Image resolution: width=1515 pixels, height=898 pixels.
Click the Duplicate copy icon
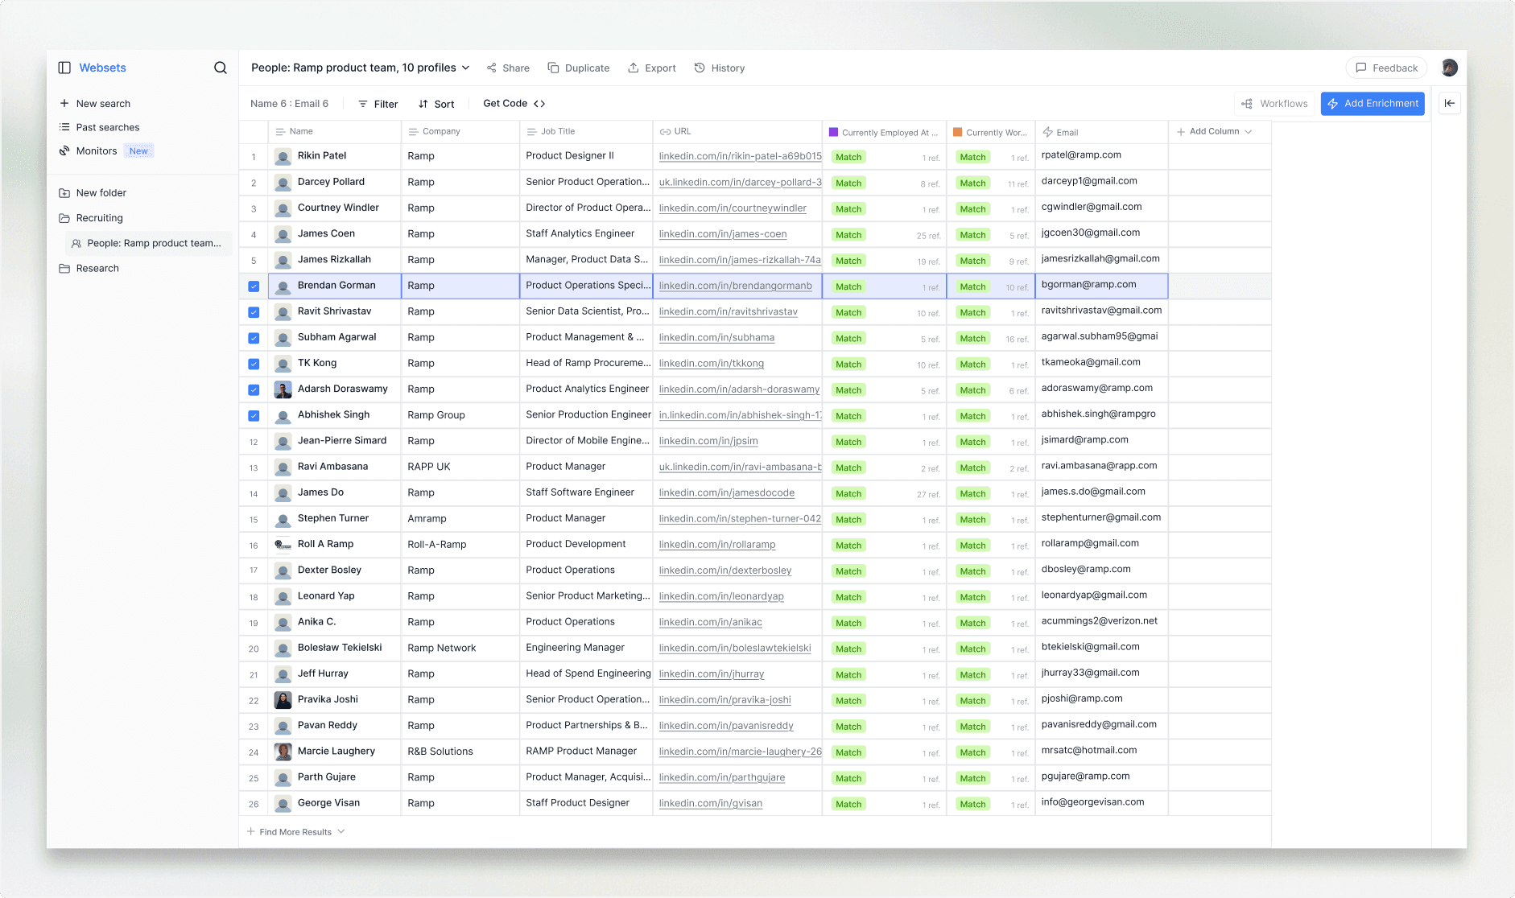coord(553,68)
